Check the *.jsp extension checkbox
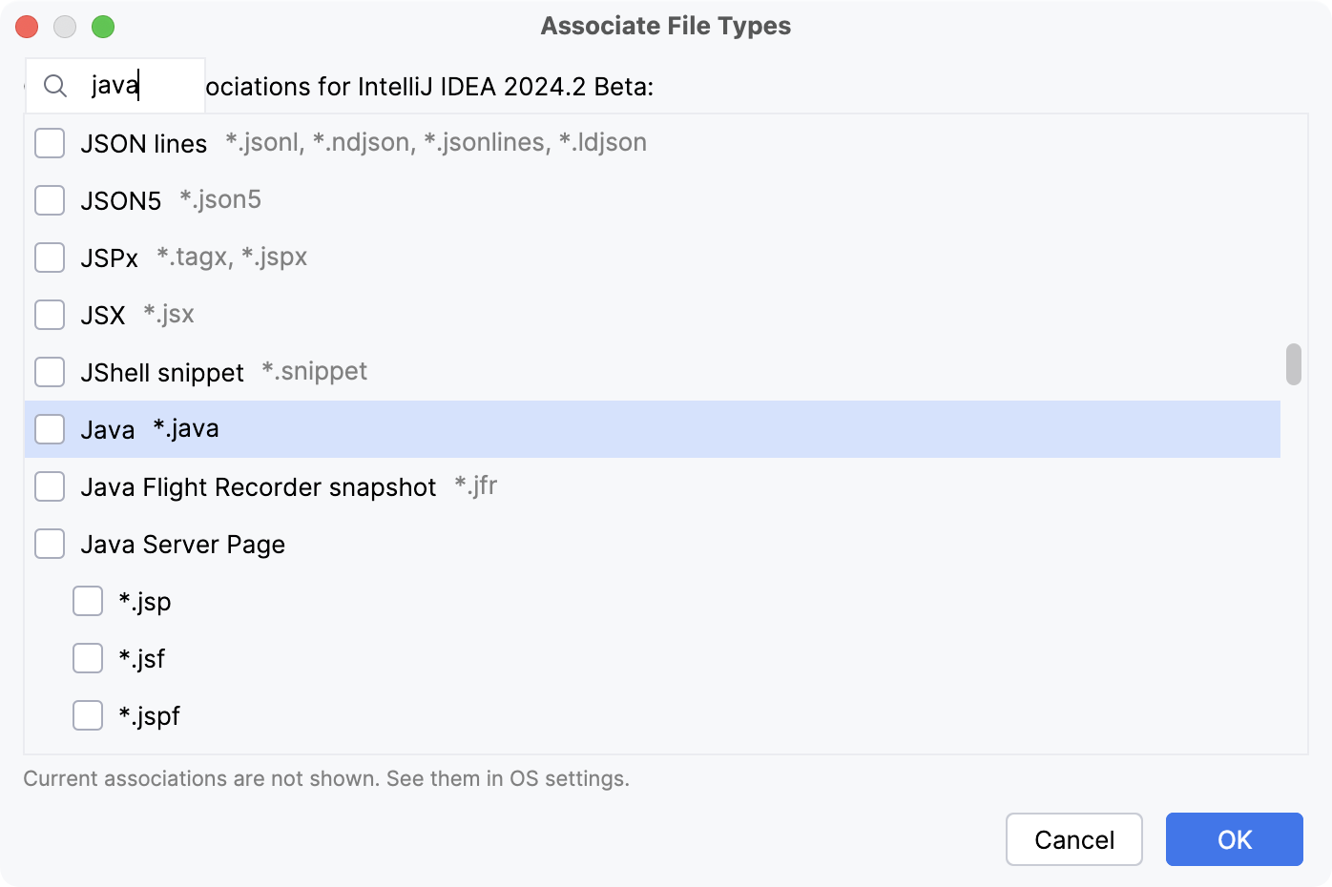The height and width of the screenshot is (887, 1332). (x=88, y=601)
